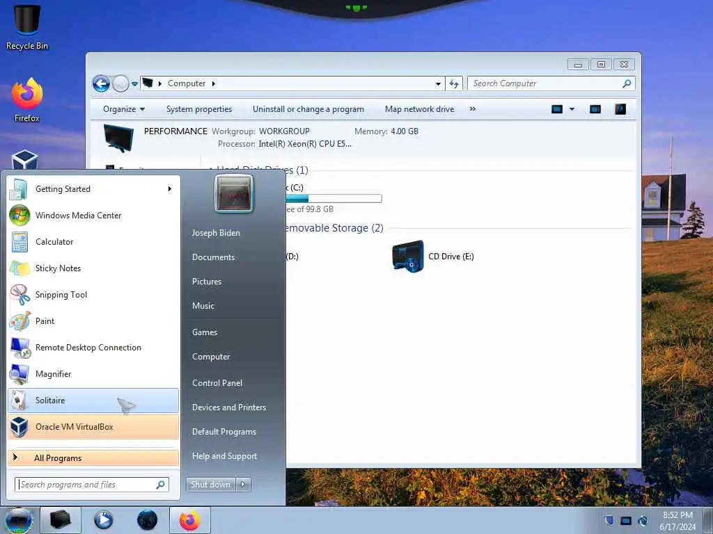Open the recent pages dropdown arrow
The width and height of the screenshot is (713, 534).
point(134,84)
